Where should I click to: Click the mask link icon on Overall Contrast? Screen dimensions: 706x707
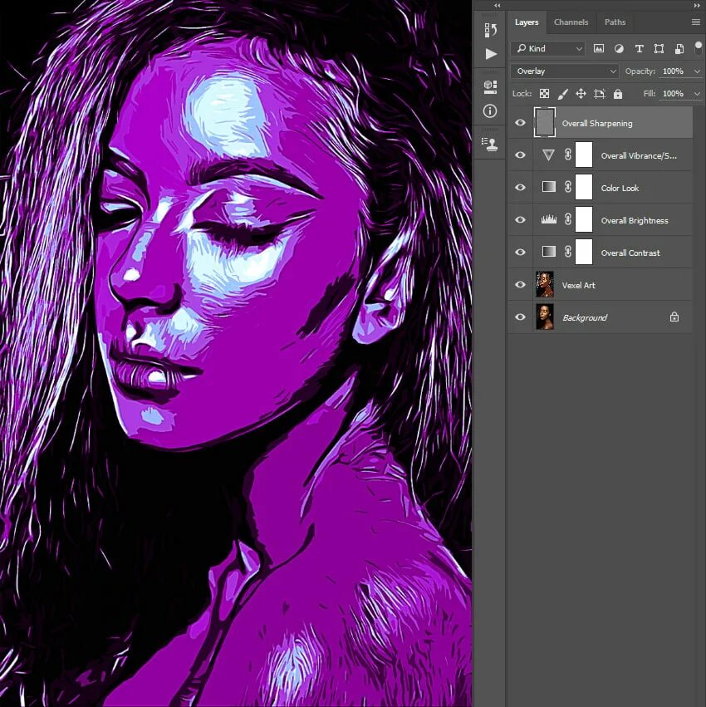567,252
